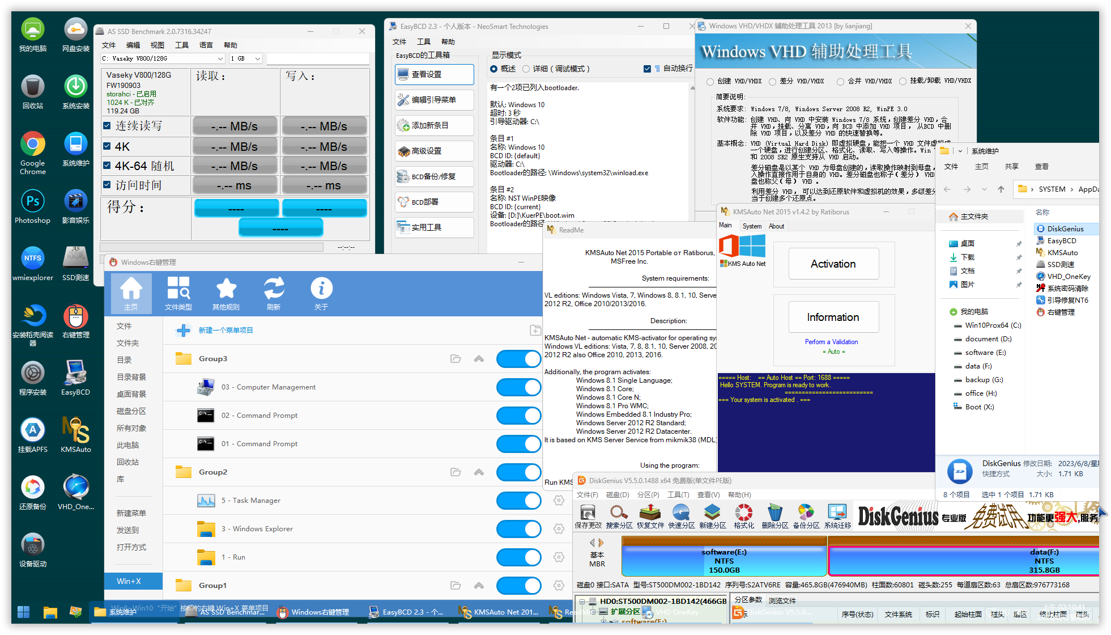Click the 刷新 refresh icon in Windows右键管理

(x=274, y=293)
